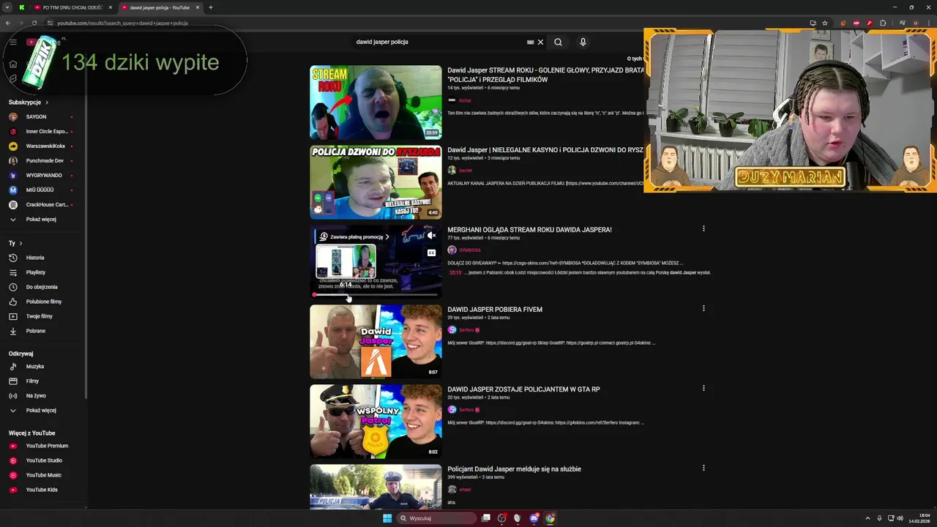
Task: Open system volume control in tray
Action: [x=900, y=518]
